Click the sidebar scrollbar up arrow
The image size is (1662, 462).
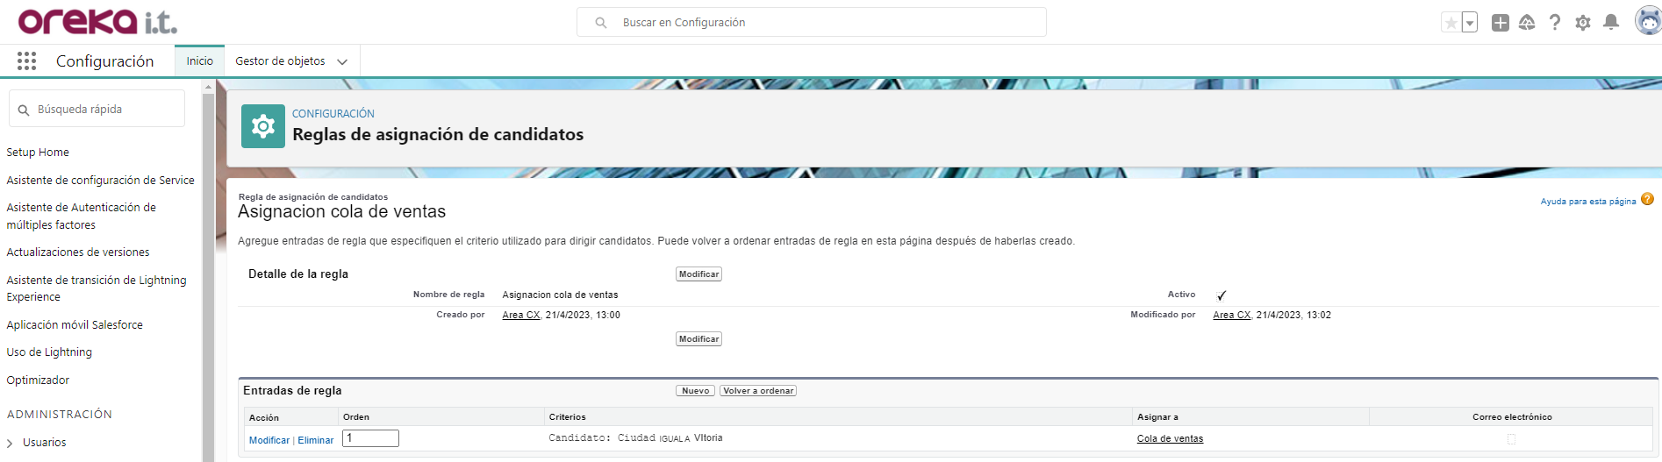(208, 87)
